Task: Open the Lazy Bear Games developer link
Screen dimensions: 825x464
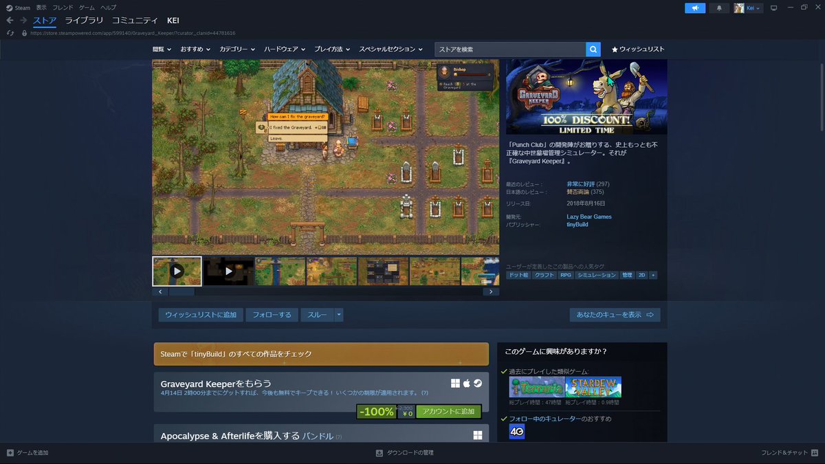Action: [589, 217]
